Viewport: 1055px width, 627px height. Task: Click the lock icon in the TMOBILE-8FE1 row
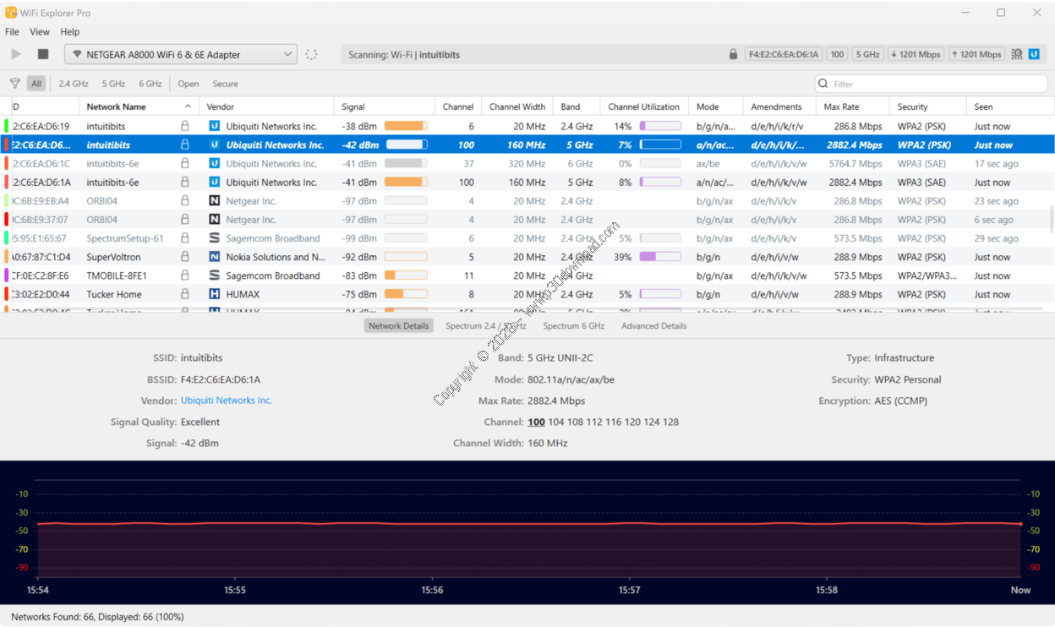click(x=185, y=275)
